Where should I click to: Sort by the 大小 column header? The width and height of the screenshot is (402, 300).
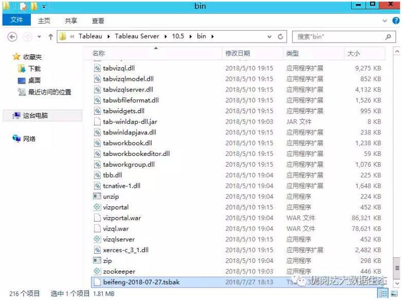coord(364,54)
